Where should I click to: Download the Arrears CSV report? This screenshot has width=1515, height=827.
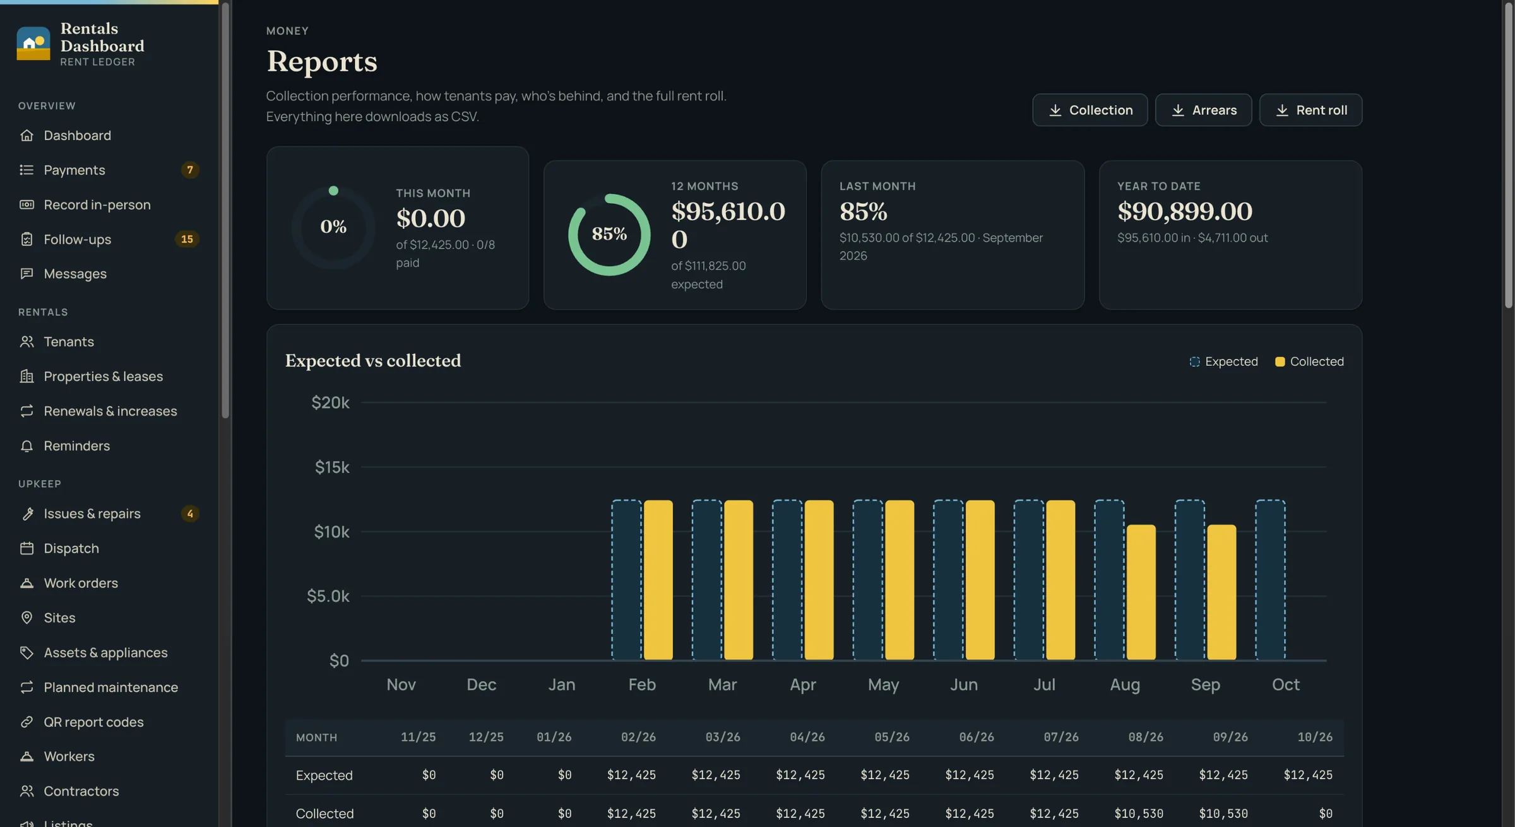[1203, 110]
